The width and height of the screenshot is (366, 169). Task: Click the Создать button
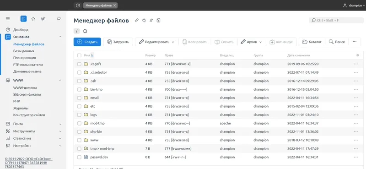point(87,42)
